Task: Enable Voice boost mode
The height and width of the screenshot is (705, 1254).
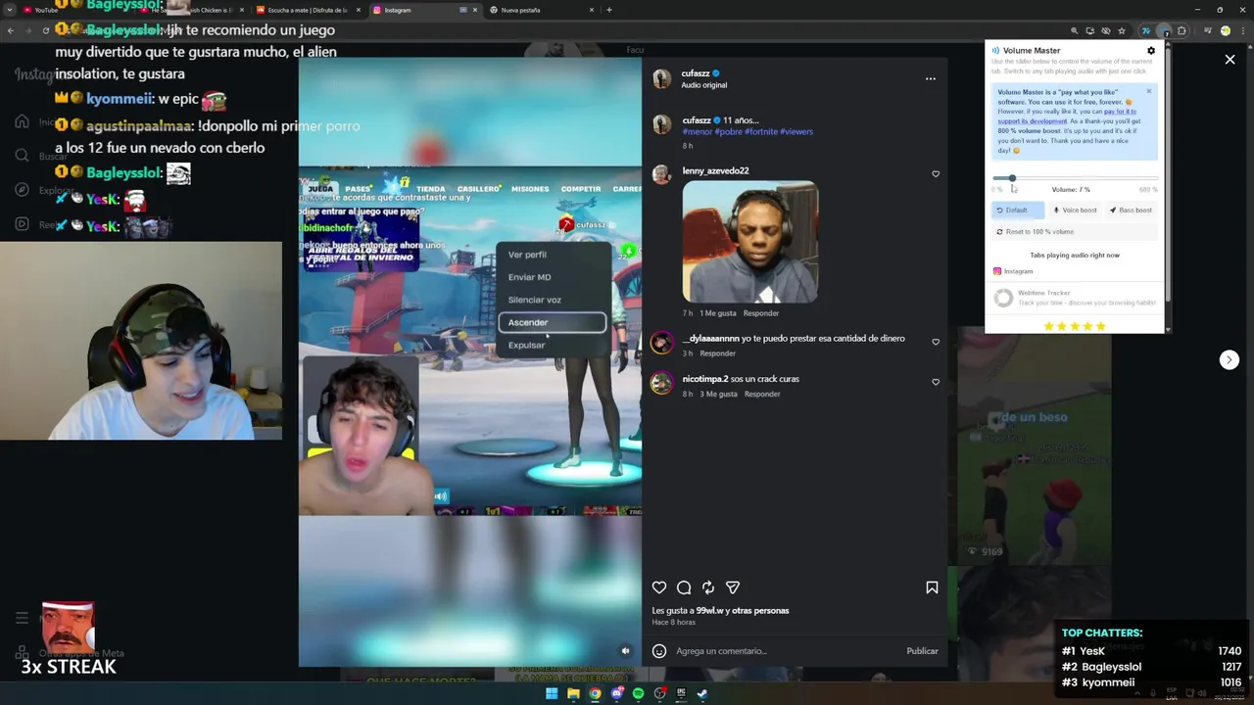Action: [1075, 211]
